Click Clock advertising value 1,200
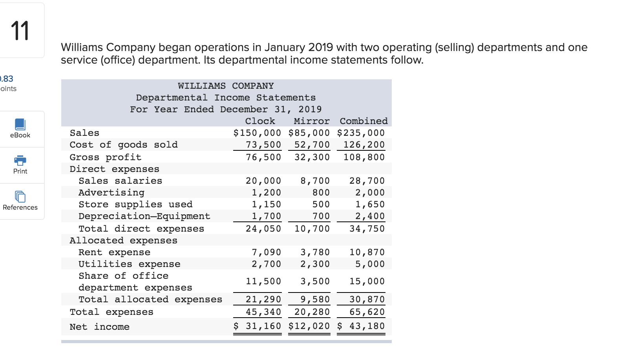Image resolution: width=632 pixels, height=351 pixels. click(x=267, y=192)
